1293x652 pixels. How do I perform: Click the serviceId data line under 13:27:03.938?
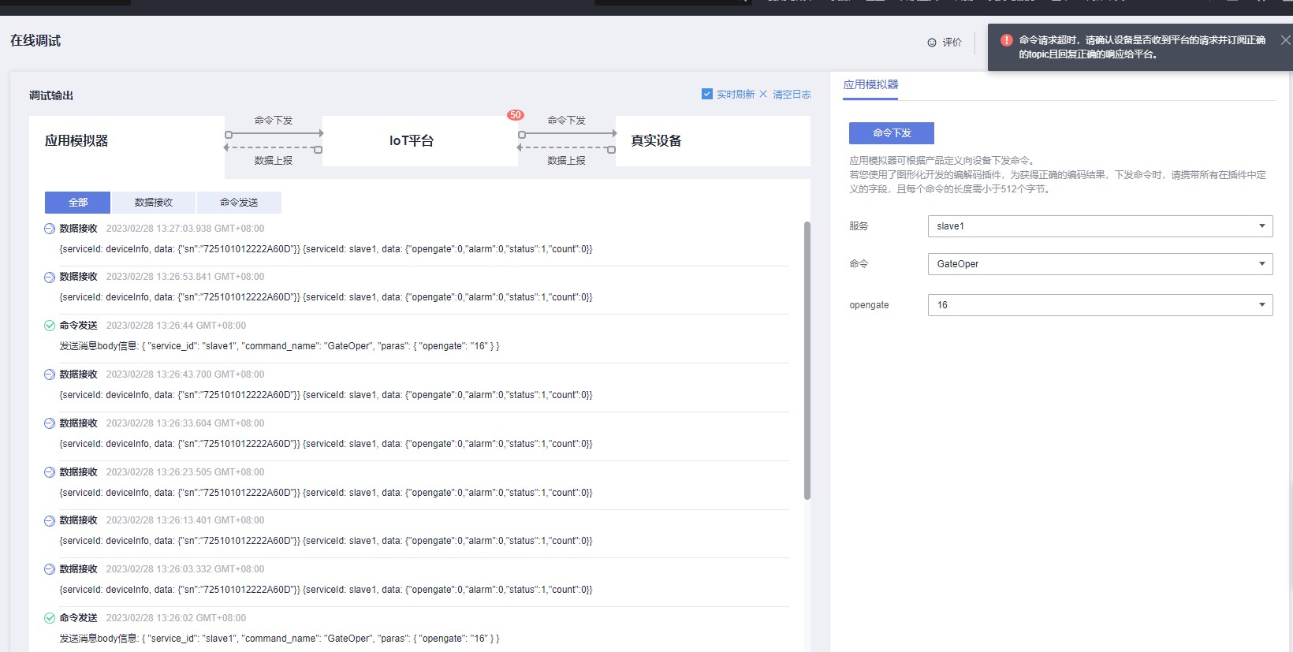[x=326, y=249]
